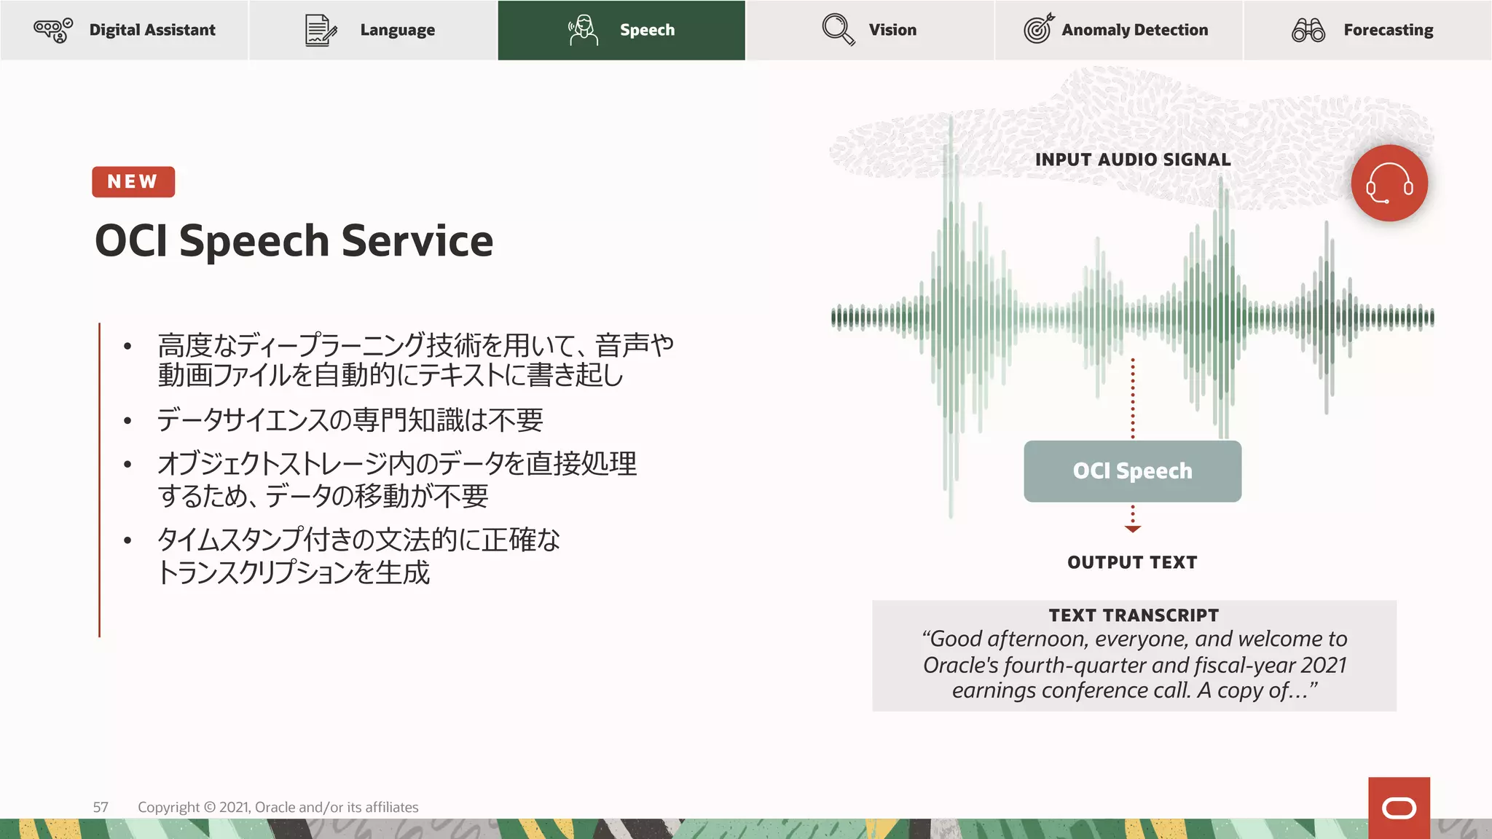Go to the Vision tab
Viewport: 1492px width, 839px height.
tap(870, 30)
